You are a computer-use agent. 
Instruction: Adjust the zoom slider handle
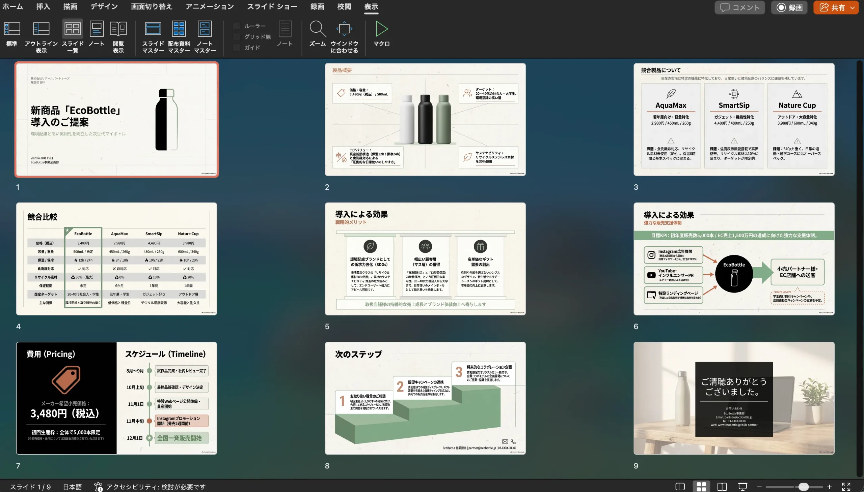point(804,487)
